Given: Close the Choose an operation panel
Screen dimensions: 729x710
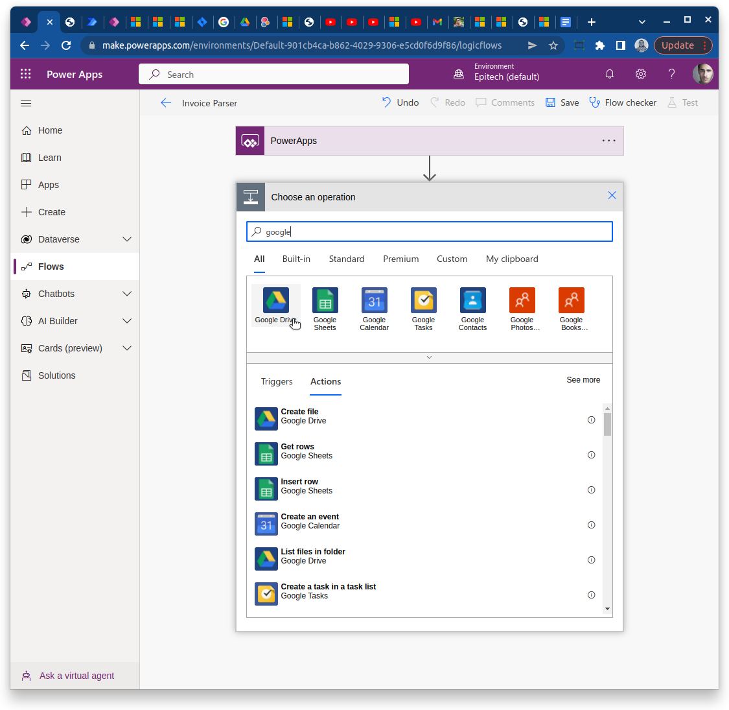Looking at the screenshot, I should pos(612,195).
